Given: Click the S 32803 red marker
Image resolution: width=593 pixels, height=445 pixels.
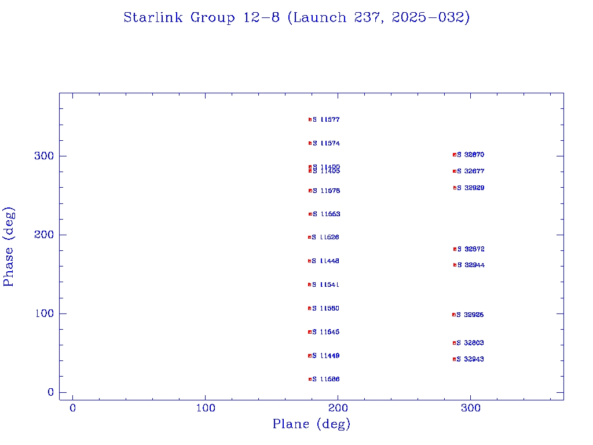Looking at the screenshot, I should click(x=455, y=343).
